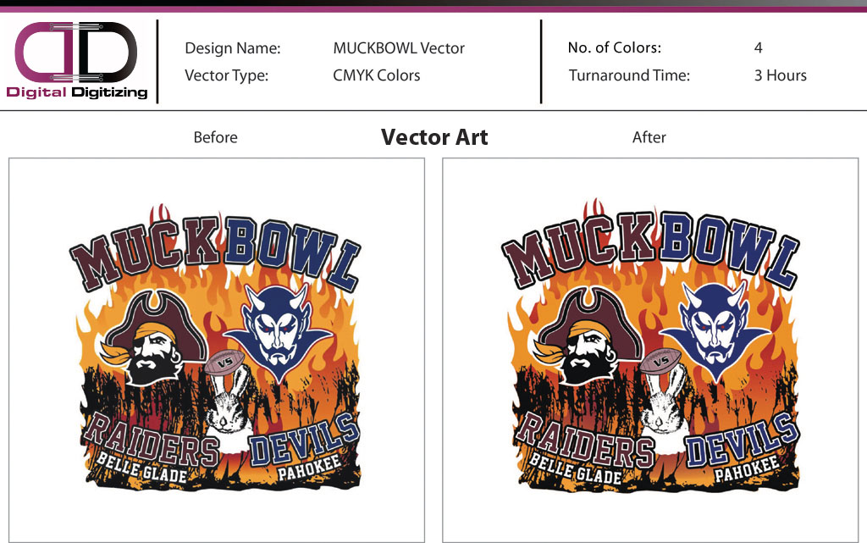
Task: Click the CMYK Colors vector type value
Action: 377,75
